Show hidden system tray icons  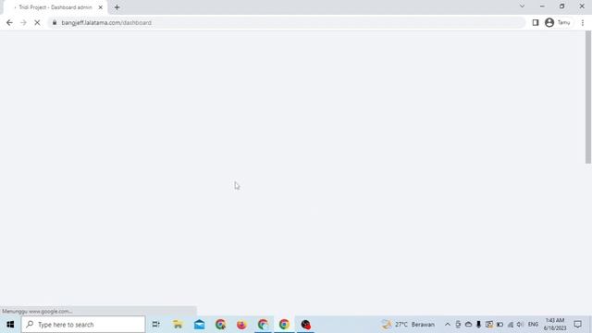[448, 325]
